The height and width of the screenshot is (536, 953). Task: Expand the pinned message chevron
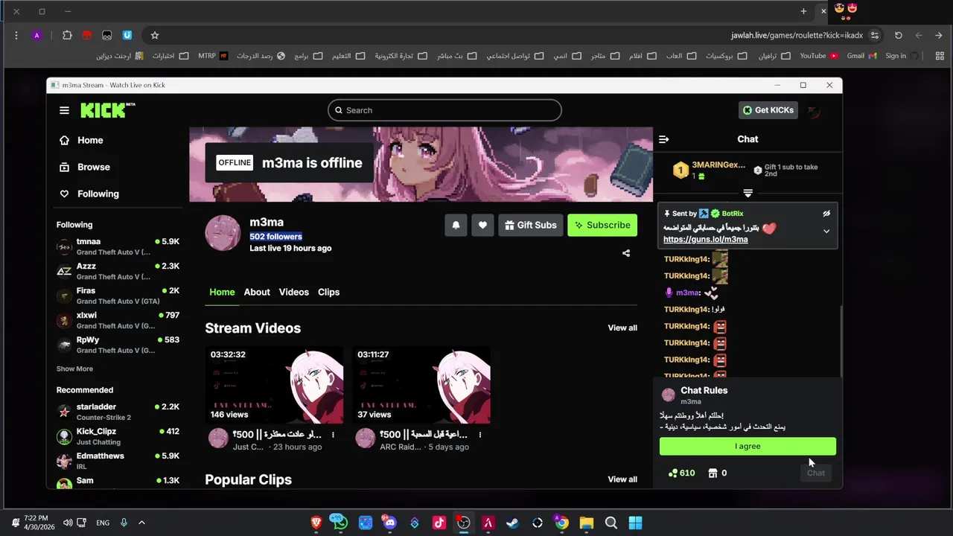pyautogui.click(x=826, y=232)
